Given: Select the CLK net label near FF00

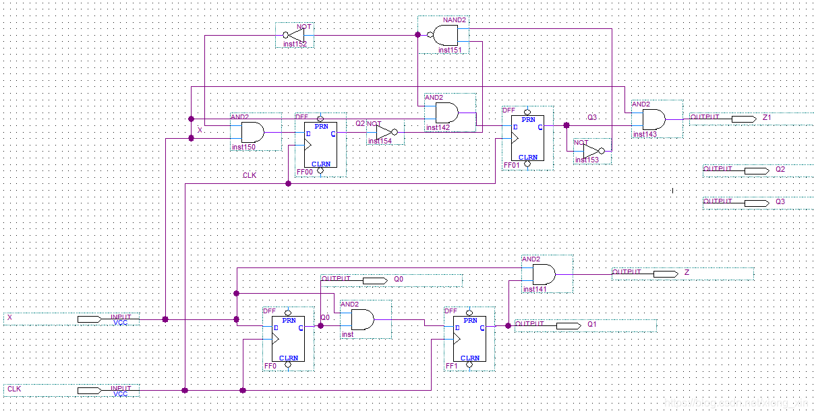Looking at the screenshot, I should pyautogui.click(x=250, y=175).
